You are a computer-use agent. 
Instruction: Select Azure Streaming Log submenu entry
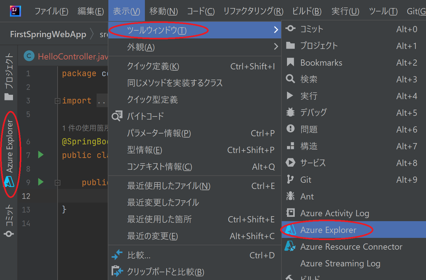pos(354,263)
